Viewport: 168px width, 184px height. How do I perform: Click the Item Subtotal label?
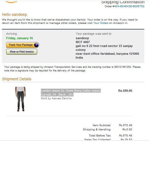coord(102,125)
